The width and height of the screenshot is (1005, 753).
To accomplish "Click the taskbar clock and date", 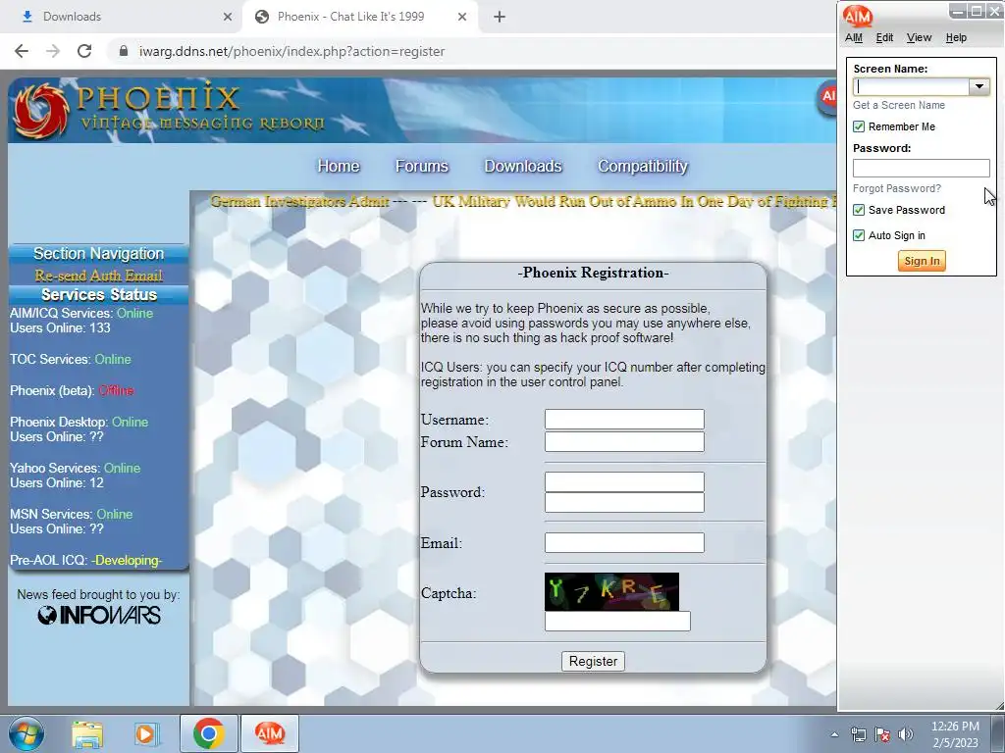I will point(955,734).
